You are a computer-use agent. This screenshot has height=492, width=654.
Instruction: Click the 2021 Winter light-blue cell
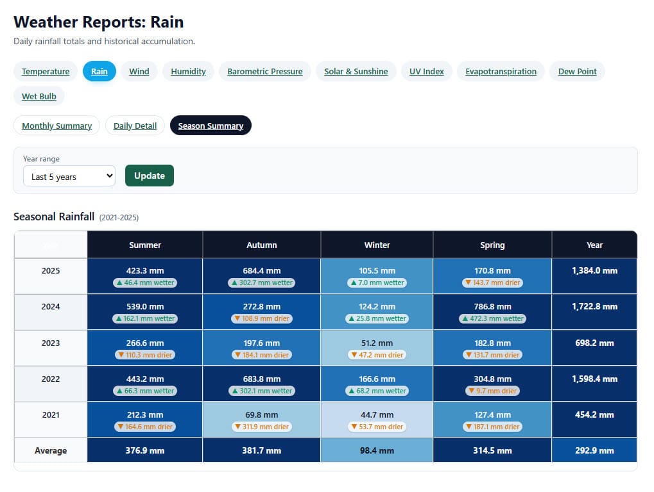point(377,420)
